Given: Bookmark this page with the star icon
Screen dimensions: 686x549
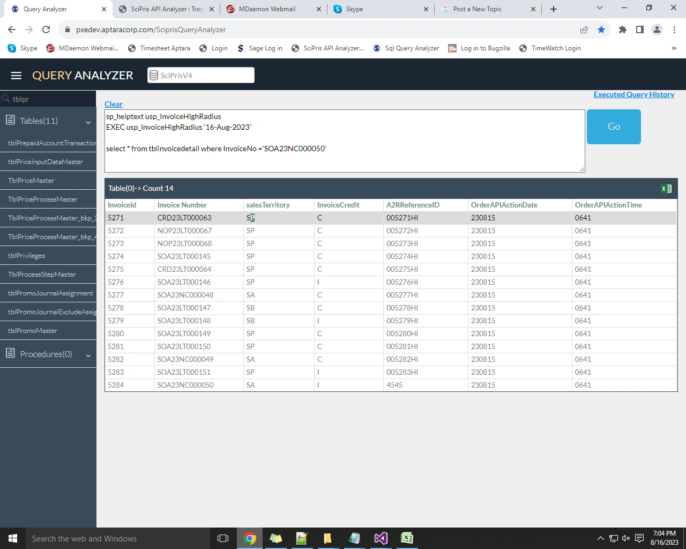Looking at the screenshot, I should pyautogui.click(x=601, y=29).
